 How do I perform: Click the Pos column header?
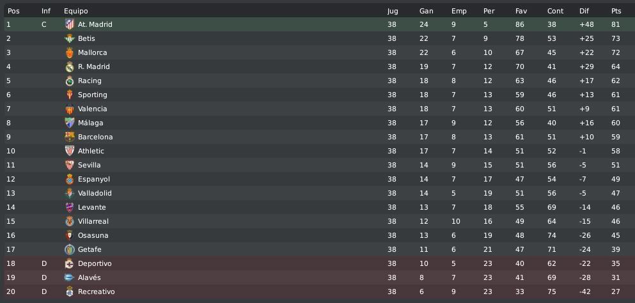pos(13,11)
